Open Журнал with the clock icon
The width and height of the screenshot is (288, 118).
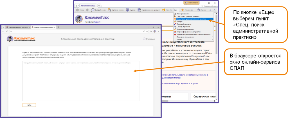click(201, 10)
